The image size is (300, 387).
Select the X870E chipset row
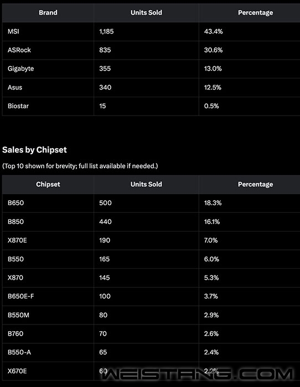(151, 240)
